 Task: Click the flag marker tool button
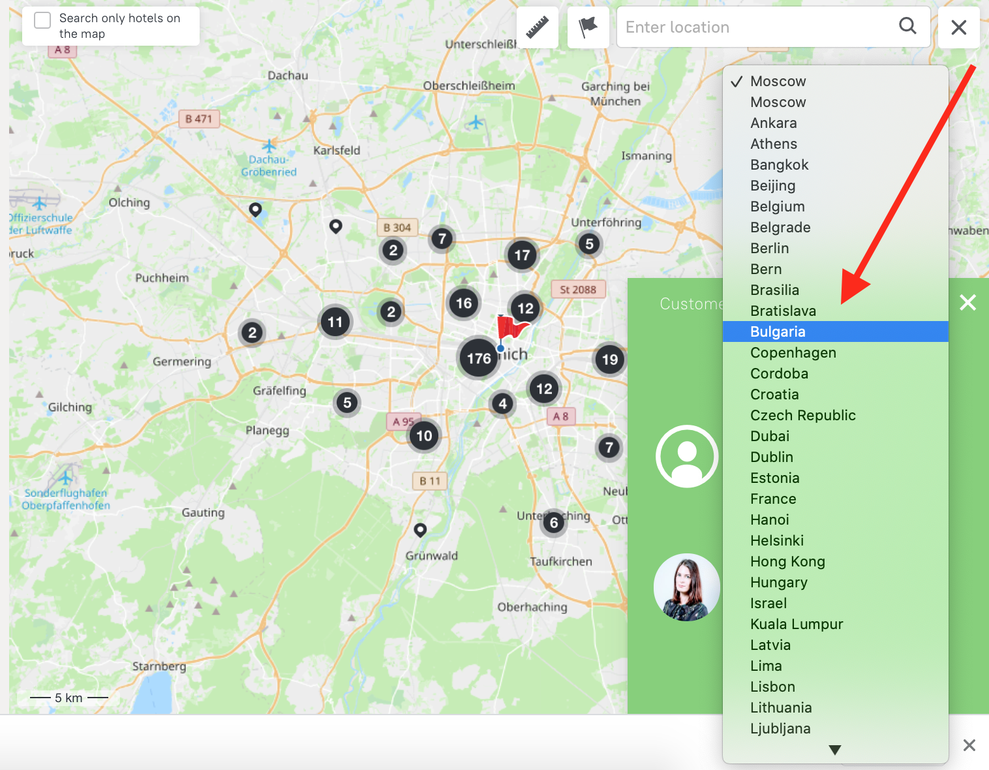point(588,27)
